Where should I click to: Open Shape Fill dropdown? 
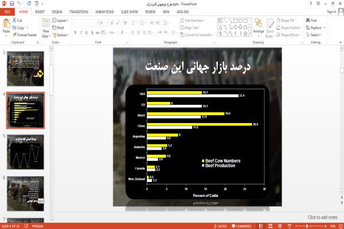pyautogui.click(x=286, y=21)
